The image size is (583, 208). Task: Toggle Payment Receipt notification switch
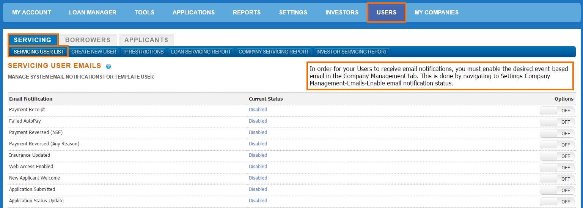coord(557,110)
